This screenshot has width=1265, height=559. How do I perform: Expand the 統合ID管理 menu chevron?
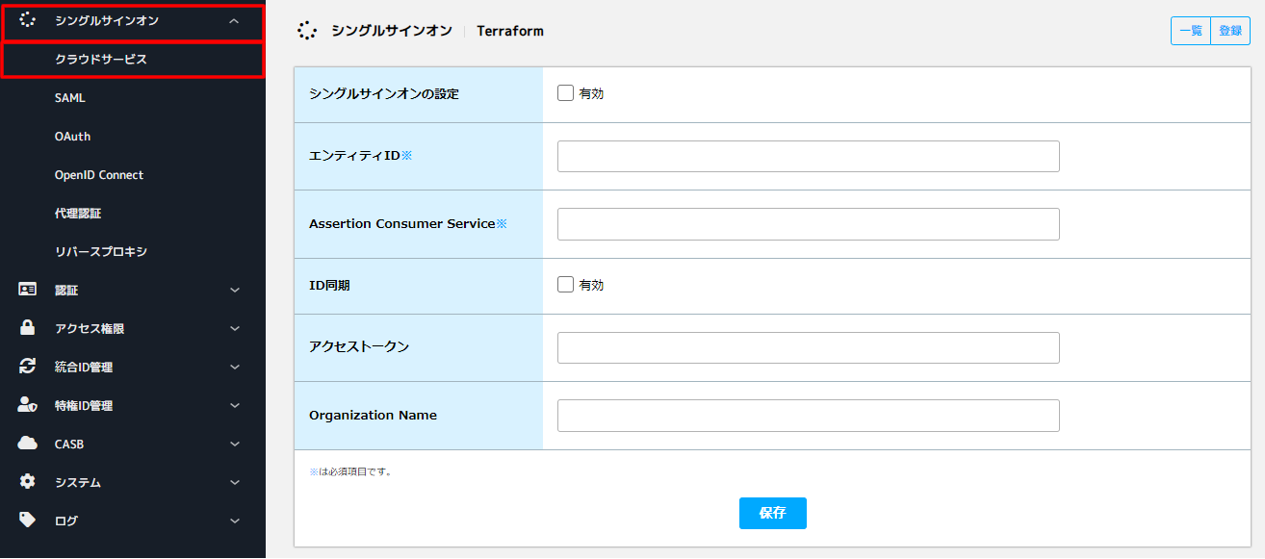pyautogui.click(x=235, y=368)
